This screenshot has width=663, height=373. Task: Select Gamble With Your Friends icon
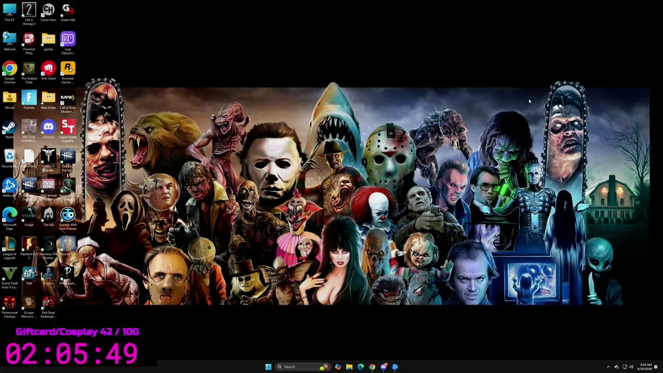coord(68,219)
